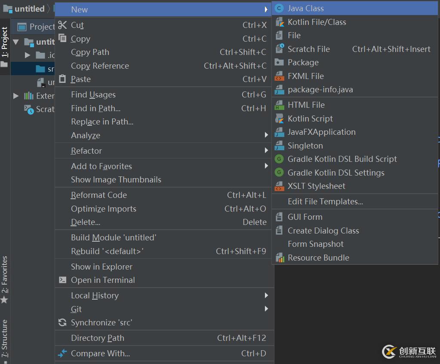Choose Directory Path menu entry
This screenshot has height=364, width=440.
(x=164, y=338)
